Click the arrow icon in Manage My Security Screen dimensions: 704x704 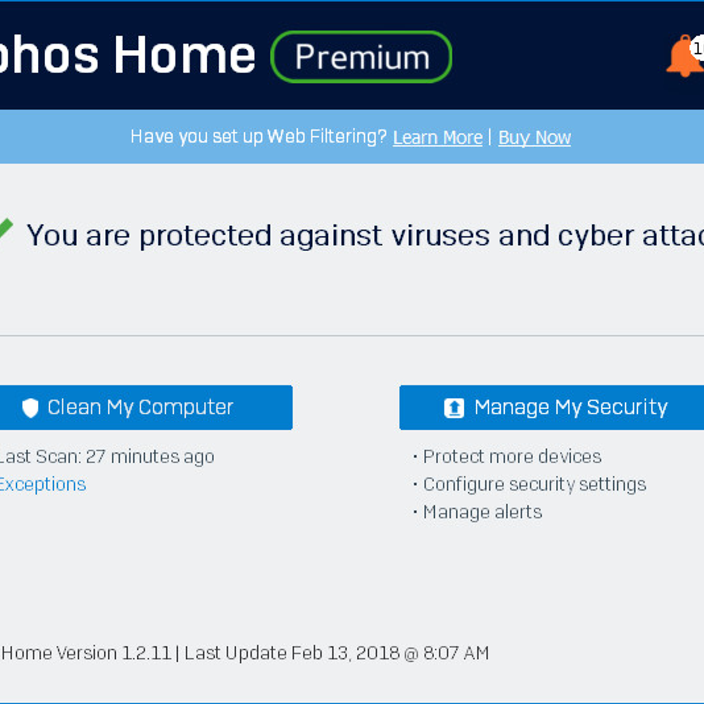tap(454, 408)
